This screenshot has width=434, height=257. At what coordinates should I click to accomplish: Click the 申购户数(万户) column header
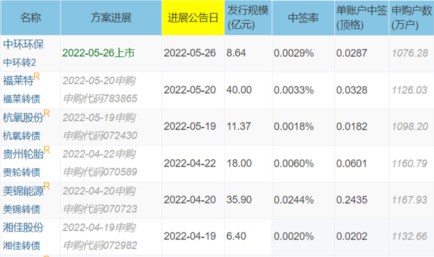pyautogui.click(x=411, y=18)
